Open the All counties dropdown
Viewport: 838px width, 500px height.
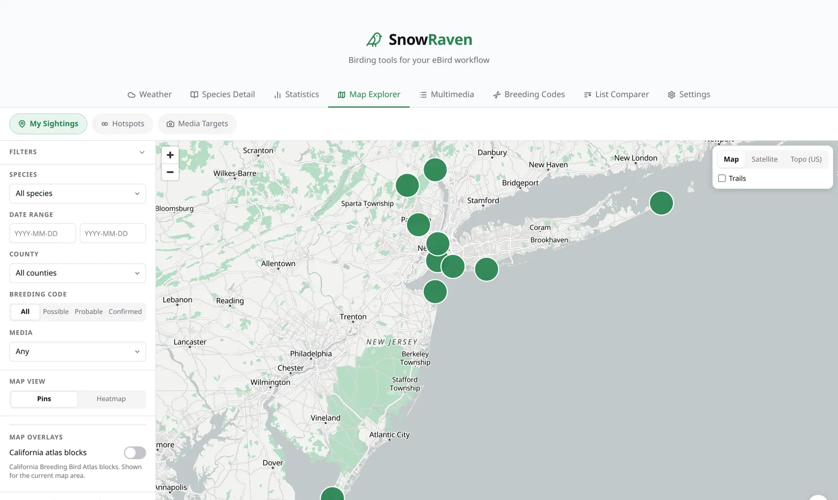tap(78, 273)
